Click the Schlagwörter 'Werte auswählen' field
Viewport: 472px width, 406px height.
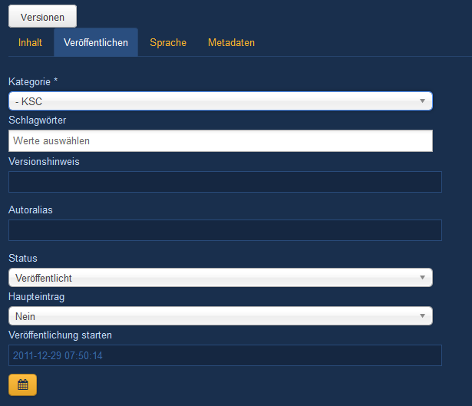click(x=220, y=140)
